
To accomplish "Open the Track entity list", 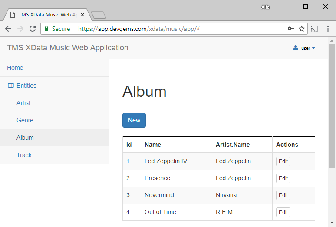I will 24,155.
